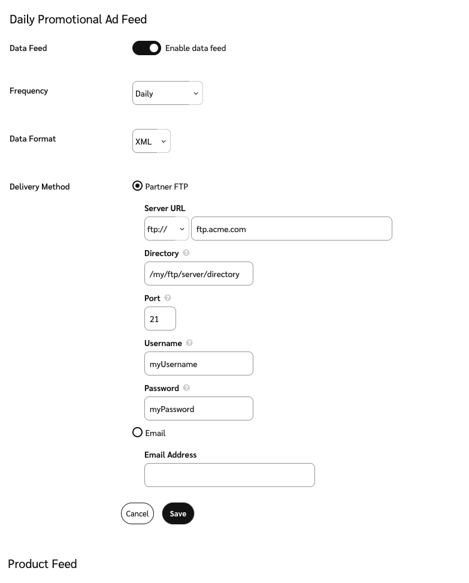Click the Product Feed section heading
Image resolution: width=469 pixels, height=583 pixels.
pyautogui.click(x=43, y=564)
